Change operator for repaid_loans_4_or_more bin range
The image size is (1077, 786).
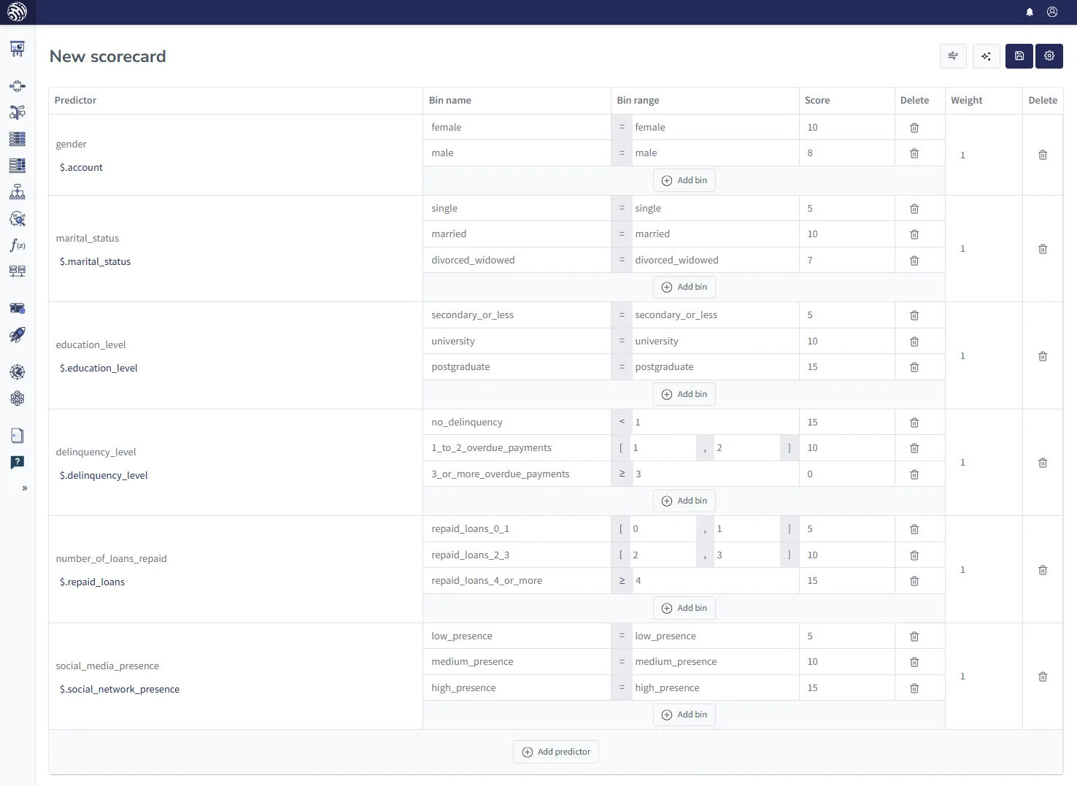point(622,581)
